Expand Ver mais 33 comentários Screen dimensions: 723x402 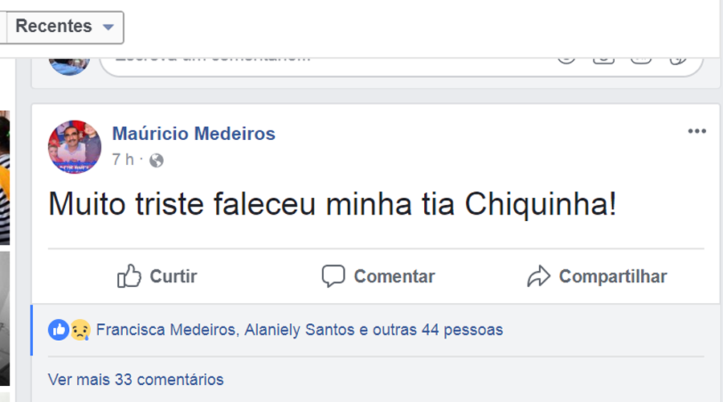pos(136,379)
